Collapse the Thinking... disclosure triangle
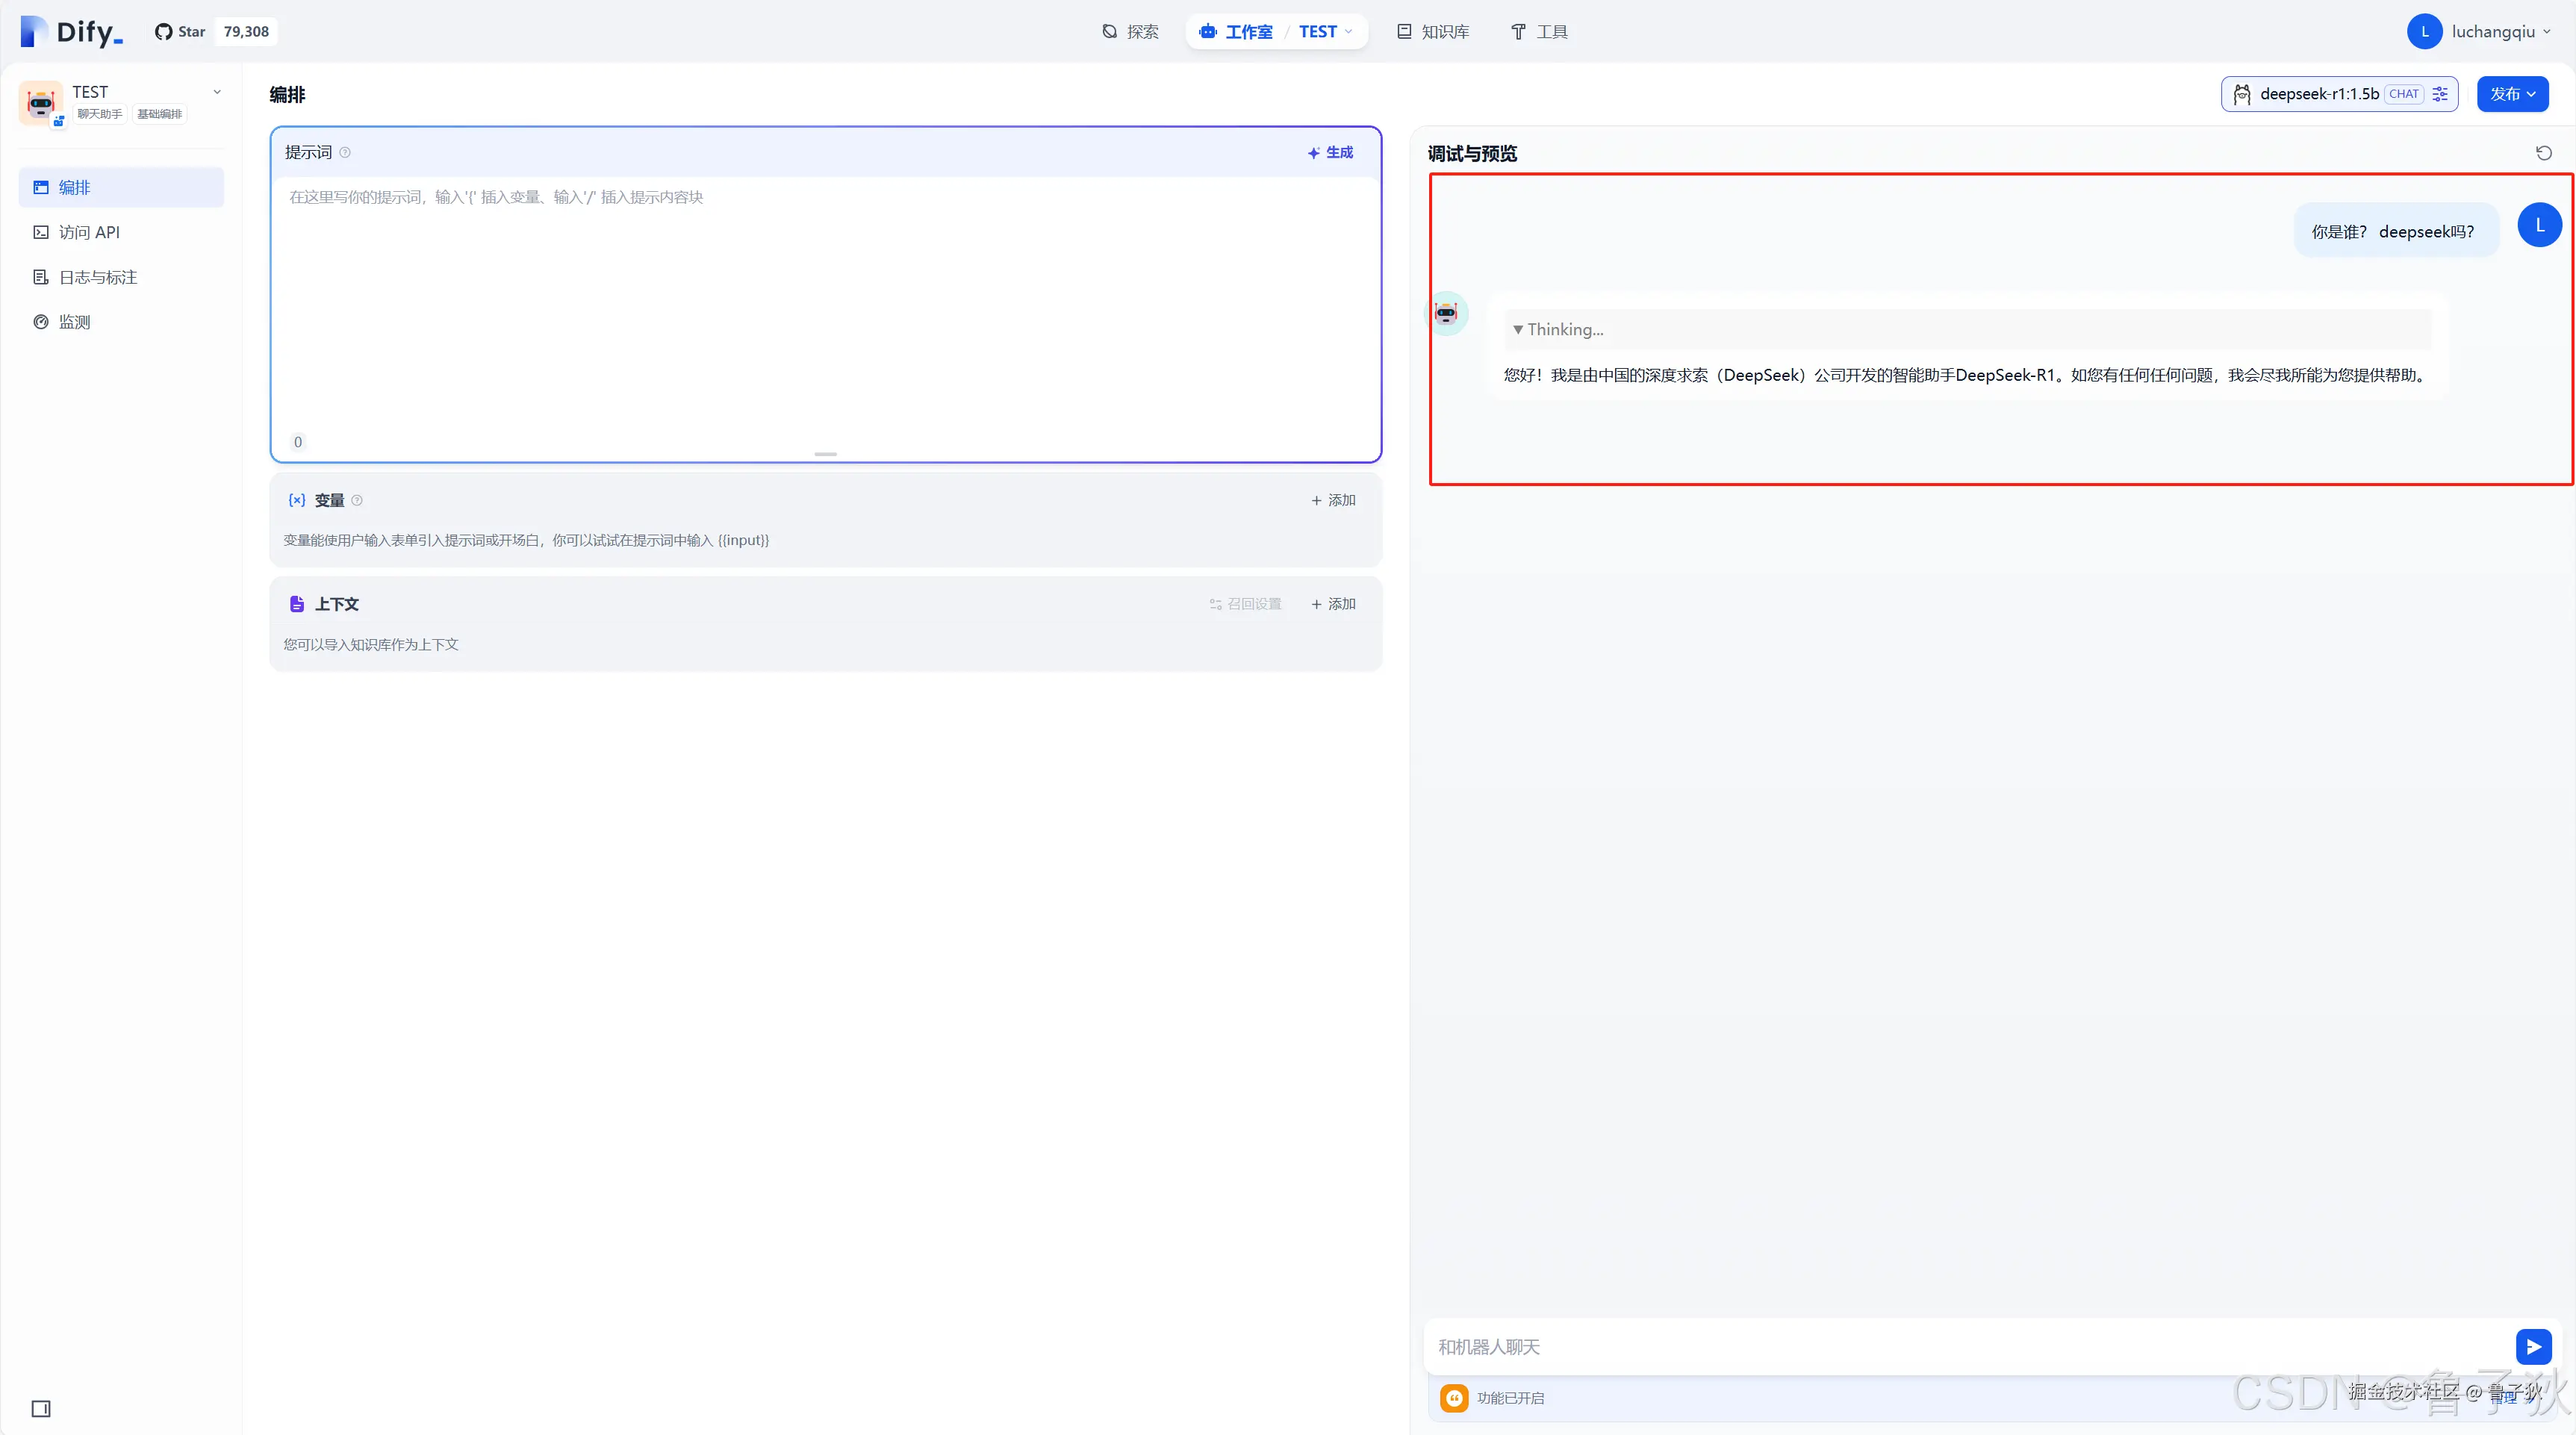The image size is (2576, 1435). pyautogui.click(x=1518, y=330)
